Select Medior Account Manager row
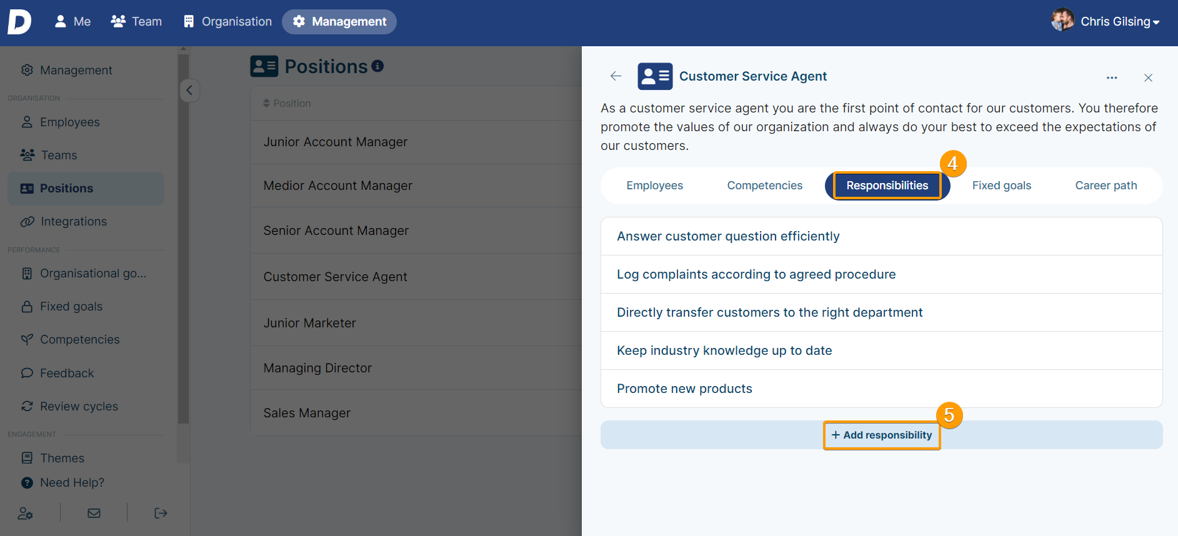1178x536 pixels. [416, 186]
